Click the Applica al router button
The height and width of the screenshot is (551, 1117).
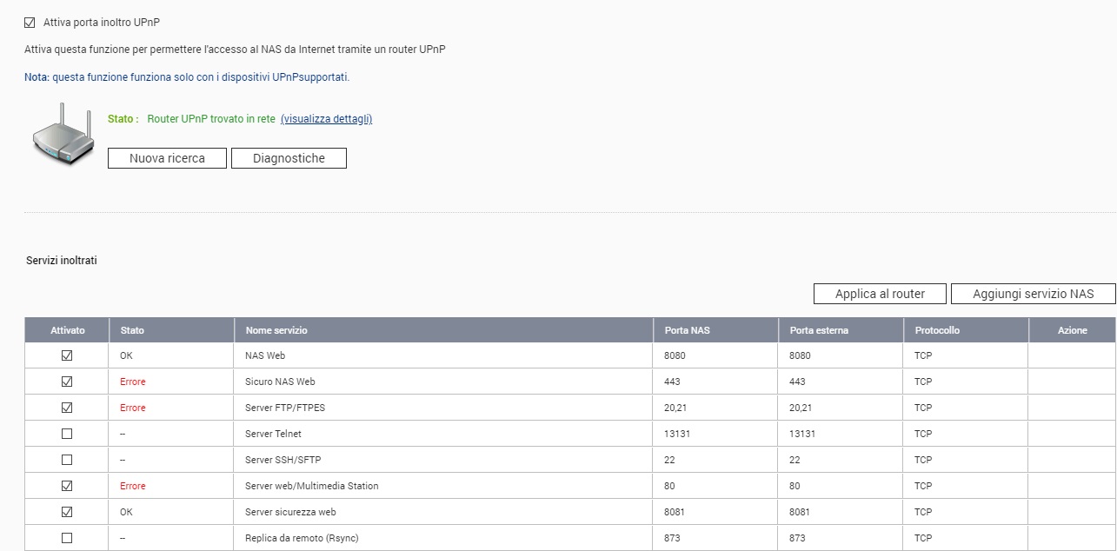[x=880, y=294]
